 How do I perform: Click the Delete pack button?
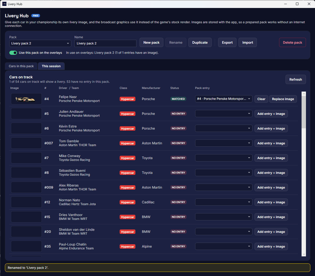(292, 42)
